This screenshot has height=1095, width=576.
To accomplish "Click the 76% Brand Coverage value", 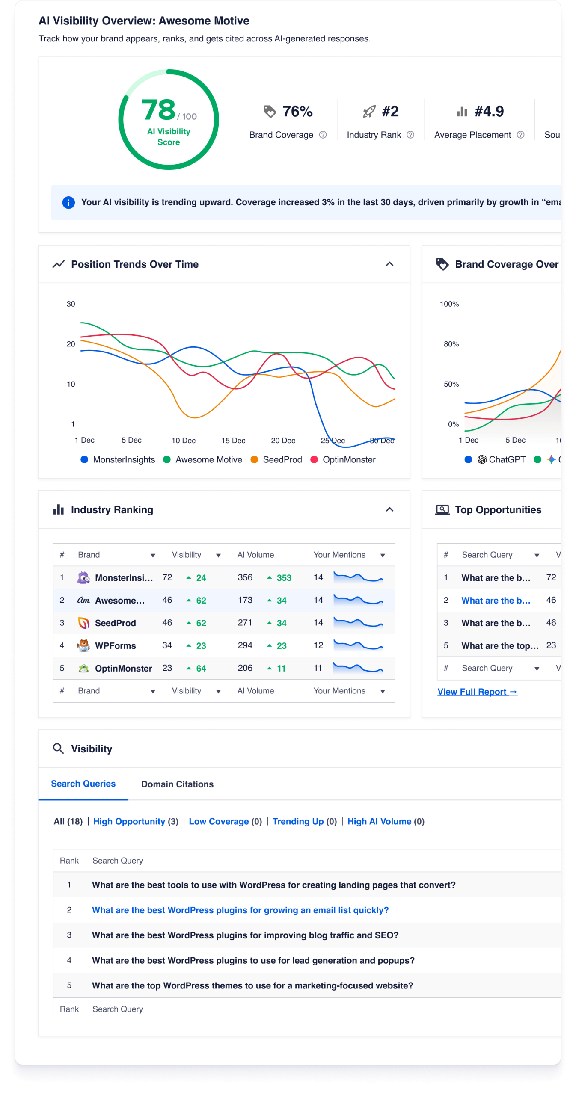I will [297, 112].
